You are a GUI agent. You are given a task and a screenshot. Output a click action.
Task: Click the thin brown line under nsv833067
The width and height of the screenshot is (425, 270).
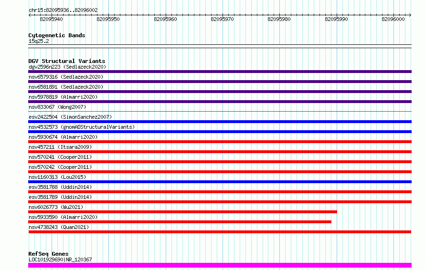220,111
